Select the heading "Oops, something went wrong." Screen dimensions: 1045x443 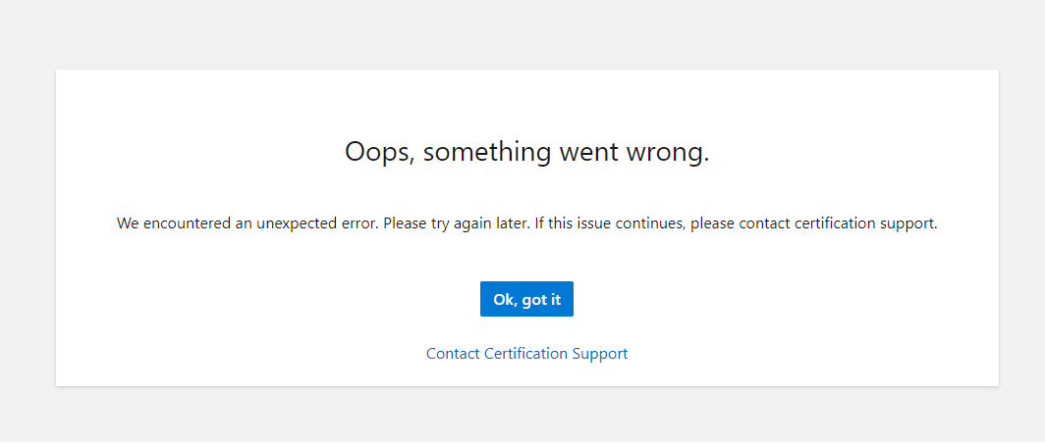tap(526, 152)
